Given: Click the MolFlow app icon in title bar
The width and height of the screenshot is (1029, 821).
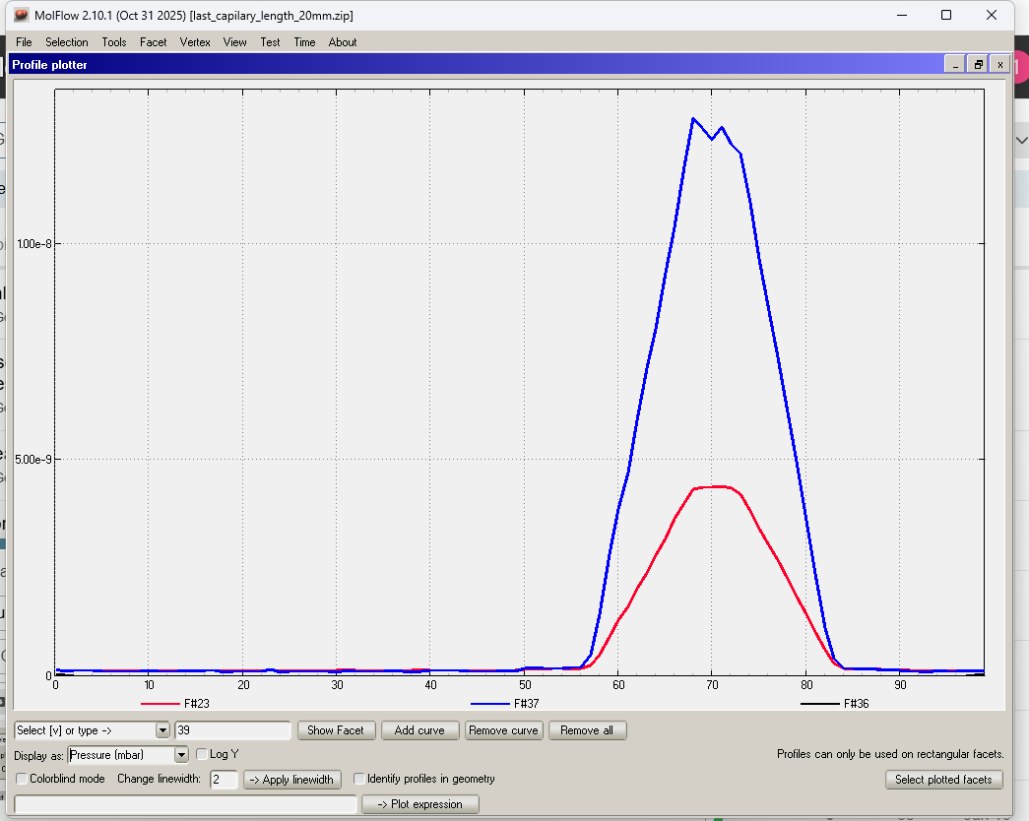Looking at the screenshot, I should pos(21,16).
